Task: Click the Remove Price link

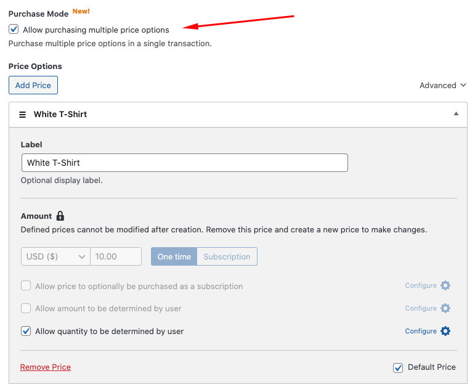Action: (x=46, y=367)
